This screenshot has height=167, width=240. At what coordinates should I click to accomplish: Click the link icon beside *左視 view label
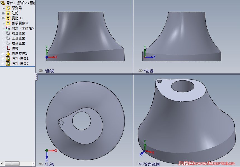tap(140, 71)
